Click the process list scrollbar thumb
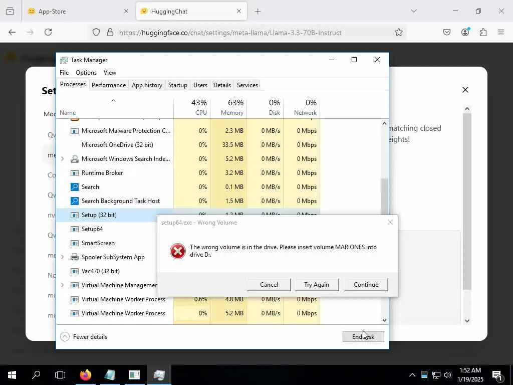Screen dimensions: 513x385 [x=384, y=197]
